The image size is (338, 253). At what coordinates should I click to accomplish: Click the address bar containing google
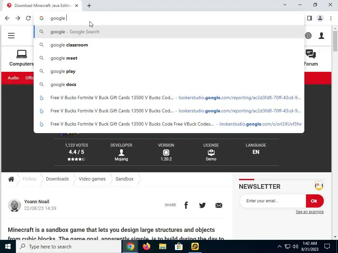coord(169,18)
